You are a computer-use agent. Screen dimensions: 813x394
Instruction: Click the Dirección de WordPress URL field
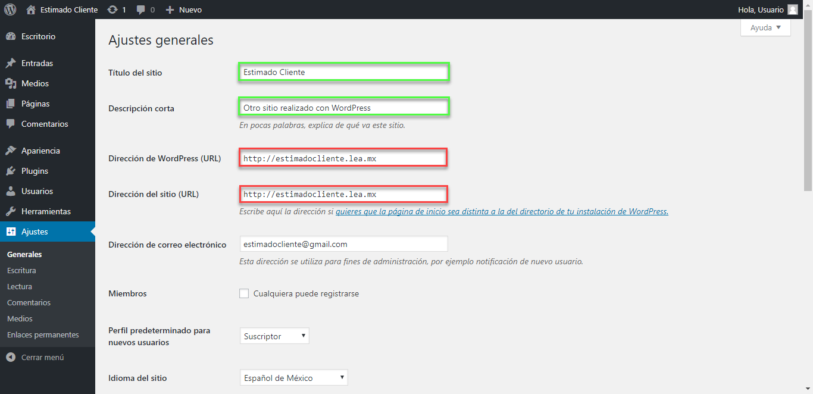tap(343, 158)
